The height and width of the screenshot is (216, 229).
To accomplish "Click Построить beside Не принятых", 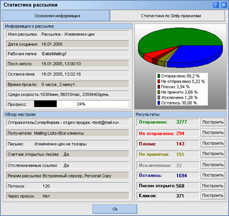I will [x=213, y=154].
